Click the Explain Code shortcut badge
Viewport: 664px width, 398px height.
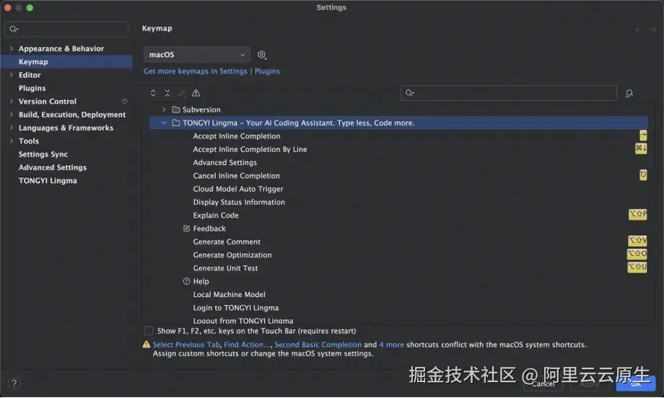(638, 214)
